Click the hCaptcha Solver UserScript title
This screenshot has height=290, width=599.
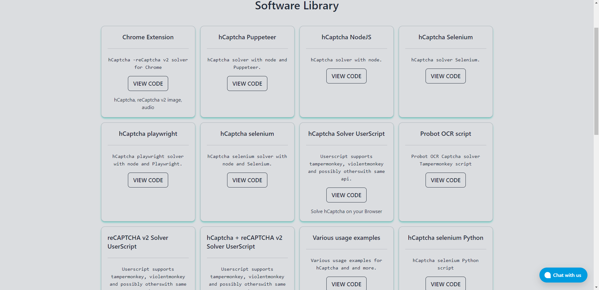tap(346, 134)
